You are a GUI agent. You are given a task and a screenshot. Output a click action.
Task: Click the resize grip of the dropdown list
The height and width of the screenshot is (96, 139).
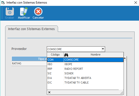tap(122, 93)
